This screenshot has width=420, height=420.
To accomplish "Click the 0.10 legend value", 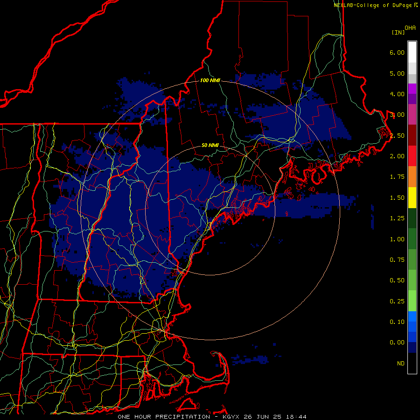I will point(397,322).
